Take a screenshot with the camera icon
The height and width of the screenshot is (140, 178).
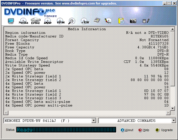(x=133, y=21)
